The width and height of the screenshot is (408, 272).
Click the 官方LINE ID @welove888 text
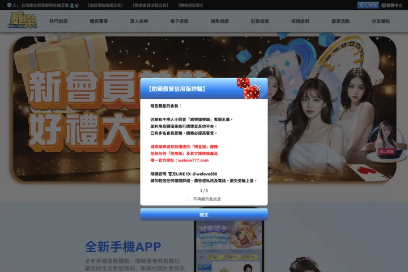point(193,174)
